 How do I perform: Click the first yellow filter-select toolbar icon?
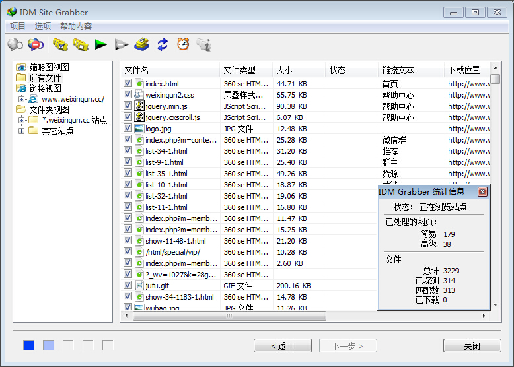60,44
